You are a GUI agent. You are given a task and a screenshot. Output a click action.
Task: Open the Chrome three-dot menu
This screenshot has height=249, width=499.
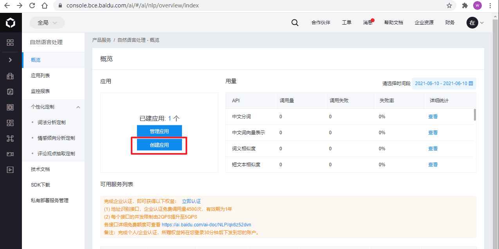(x=490, y=5)
